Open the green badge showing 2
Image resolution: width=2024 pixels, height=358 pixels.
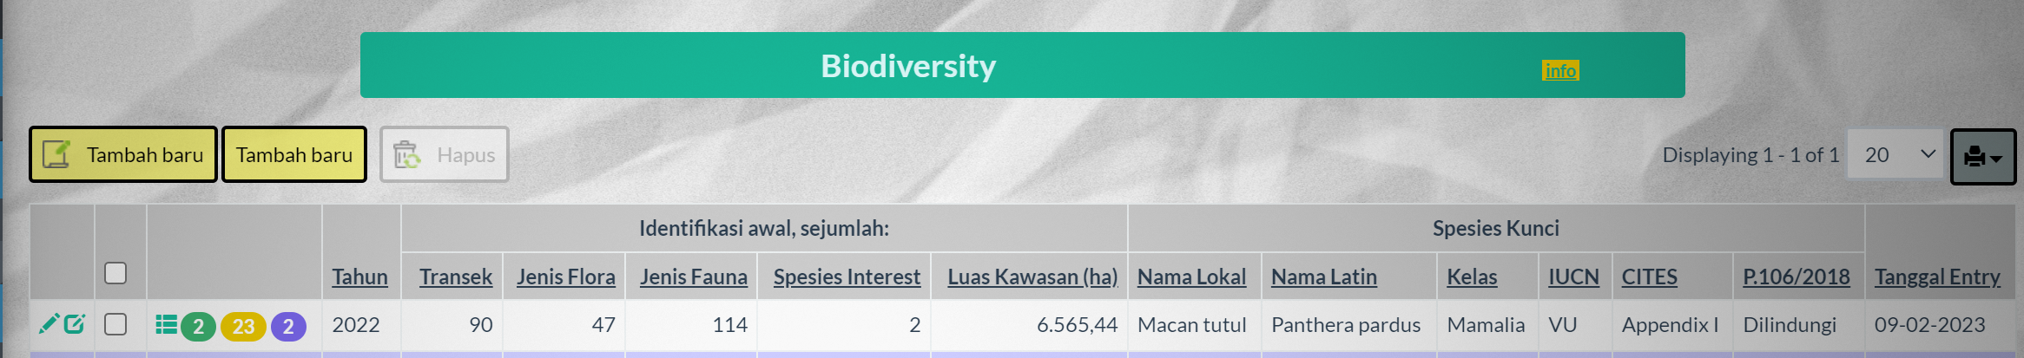[x=198, y=326]
